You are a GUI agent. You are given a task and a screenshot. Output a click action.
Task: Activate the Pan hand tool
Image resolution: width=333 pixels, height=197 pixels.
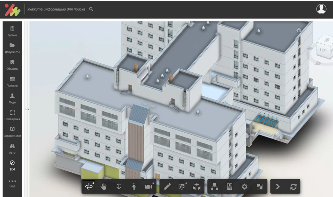104,187
